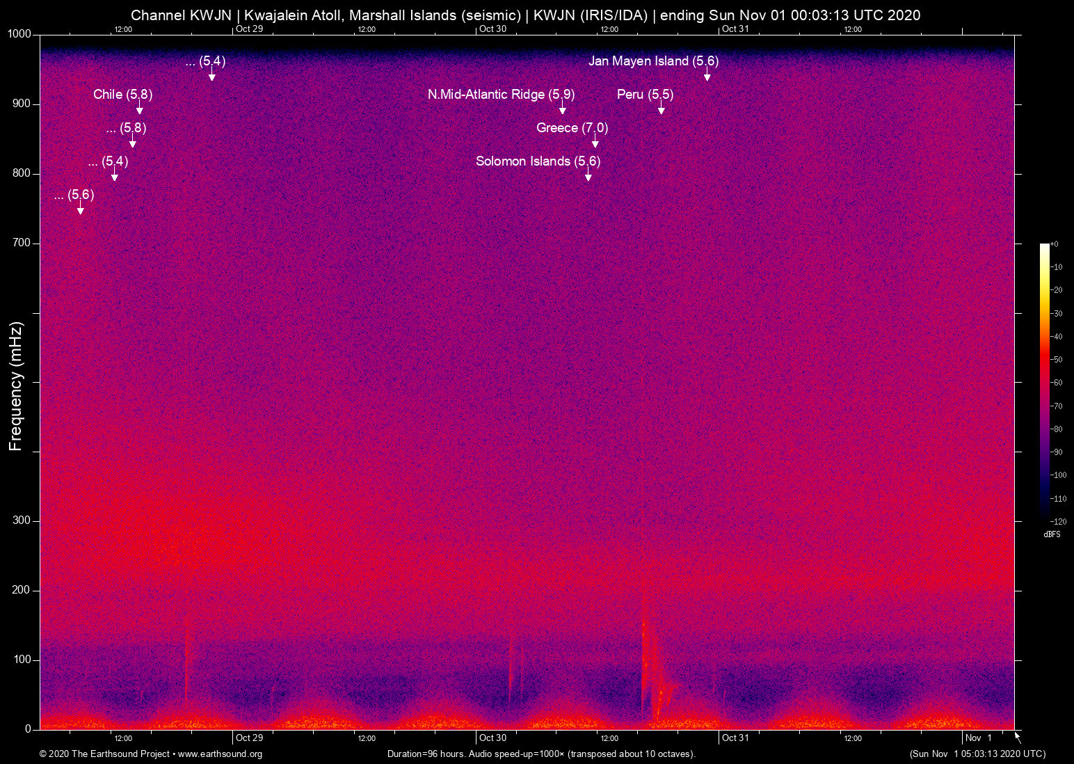Click the arrow beneath Jan Mayen Island (5.6)

pos(707,75)
